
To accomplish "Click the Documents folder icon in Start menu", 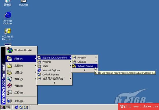I will 9,66.
